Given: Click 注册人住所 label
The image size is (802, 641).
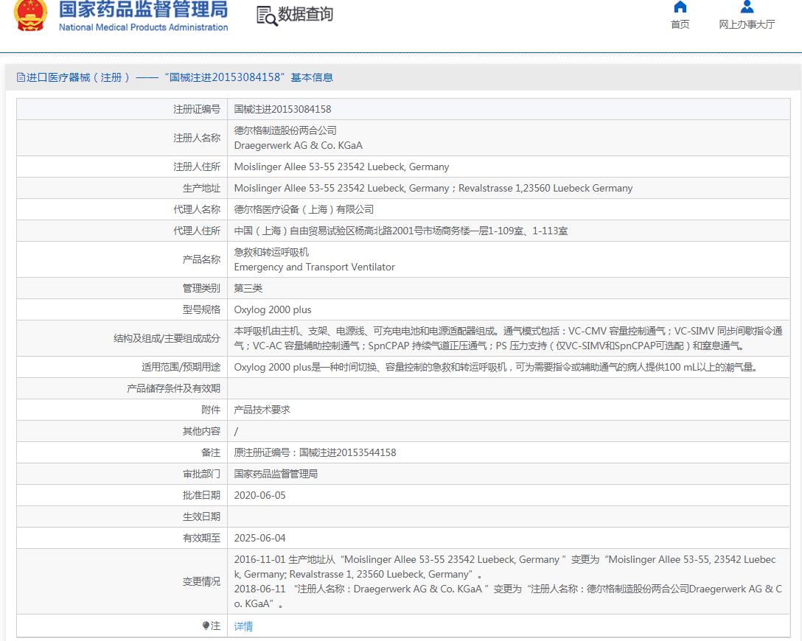Looking at the screenshot, I should click(197, 167).
